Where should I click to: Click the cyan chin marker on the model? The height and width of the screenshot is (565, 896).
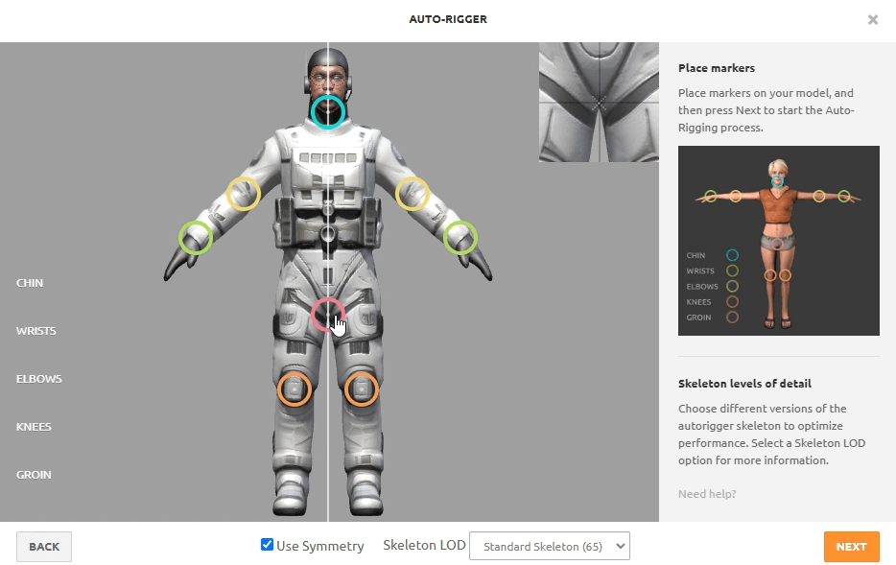[328, 111]
